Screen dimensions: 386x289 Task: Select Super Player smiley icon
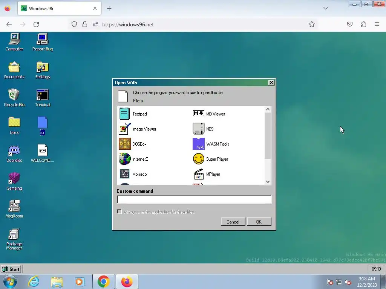pos(198,159)
